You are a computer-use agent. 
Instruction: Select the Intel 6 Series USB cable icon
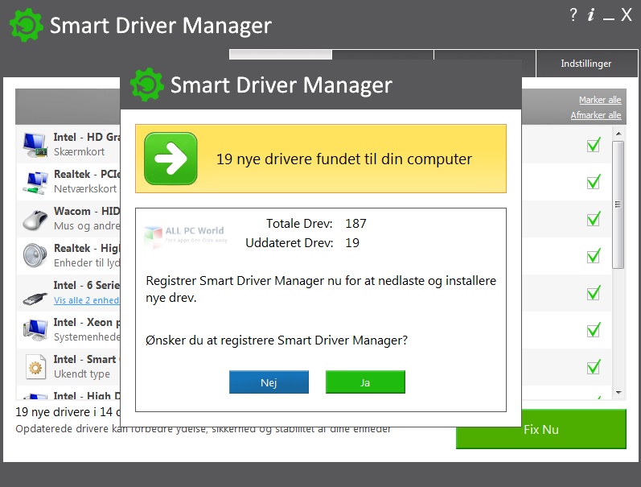pos(35,299)
